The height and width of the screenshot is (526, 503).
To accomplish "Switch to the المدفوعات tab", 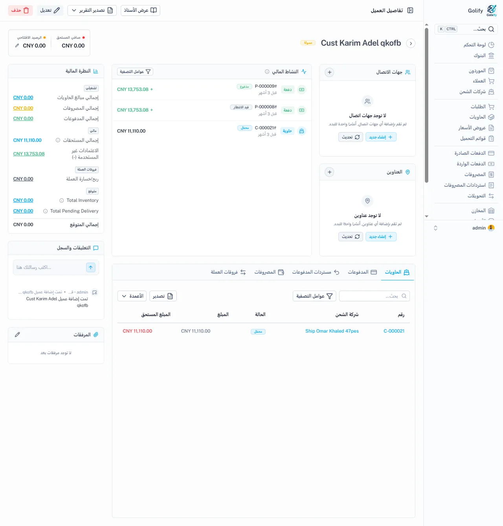I will 362,272.
